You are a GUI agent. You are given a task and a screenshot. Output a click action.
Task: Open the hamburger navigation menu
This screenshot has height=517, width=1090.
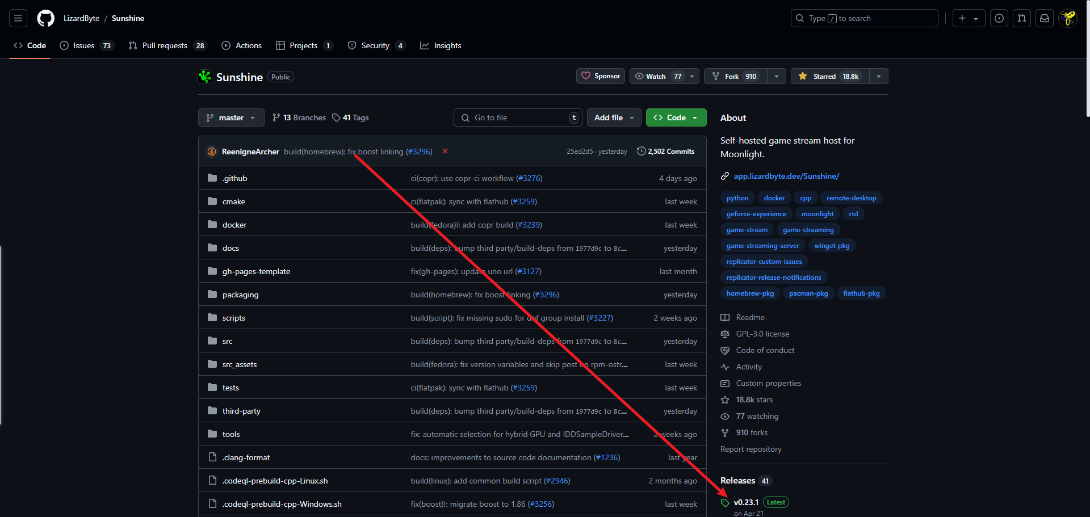click(x=18, y=18)
